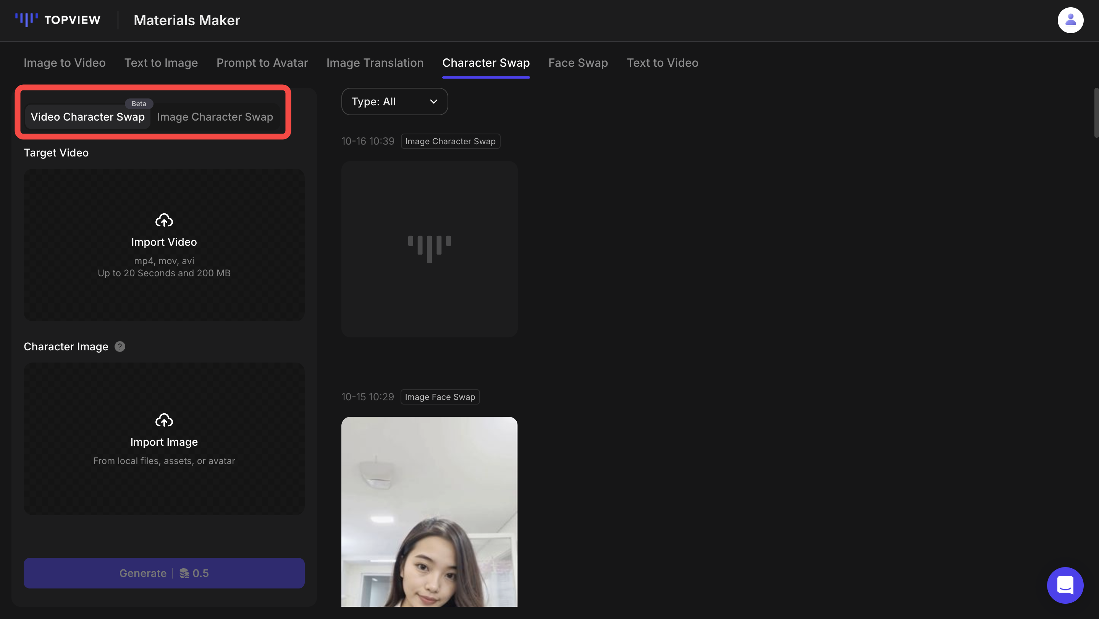
Task: Open the Image Face Swap result photo
Action: (x=429, y=511)
